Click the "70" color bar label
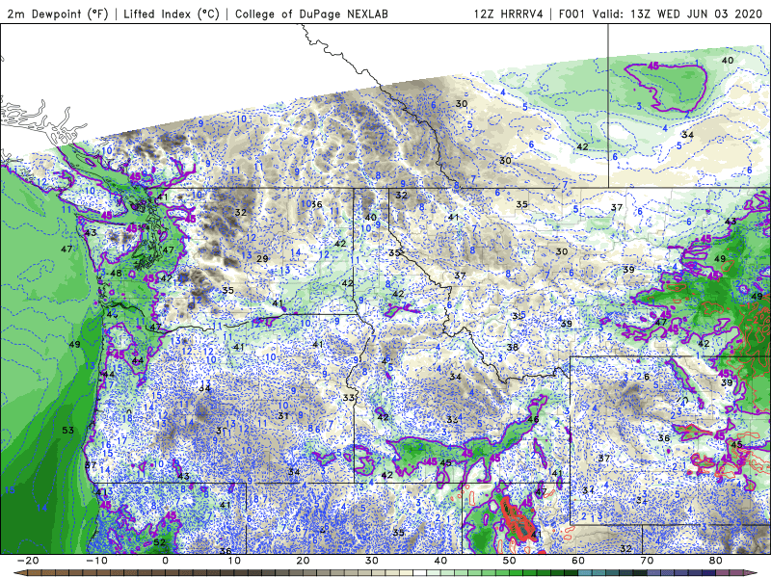This screenshot has height=578, width=771. coord(647,561)
